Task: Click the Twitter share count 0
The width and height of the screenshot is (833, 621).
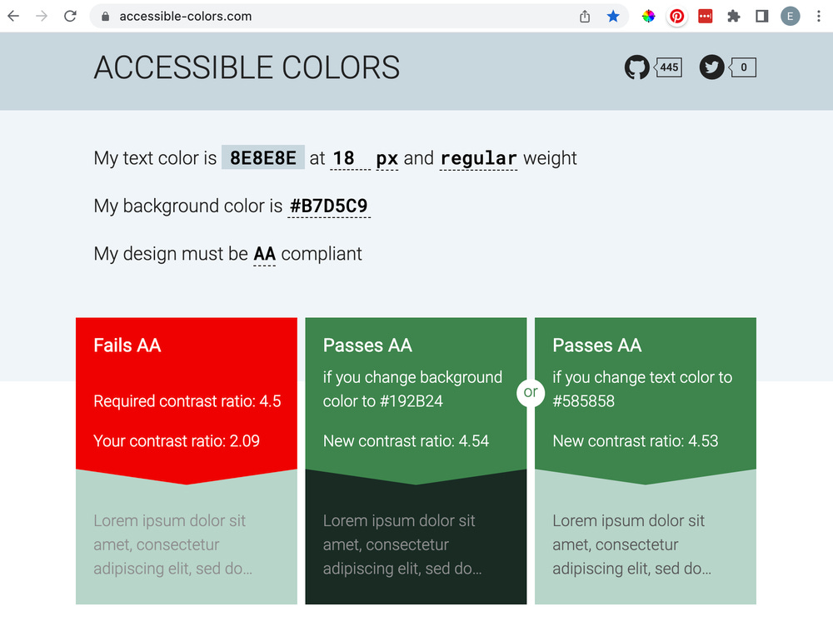Action: click(743, 67)
